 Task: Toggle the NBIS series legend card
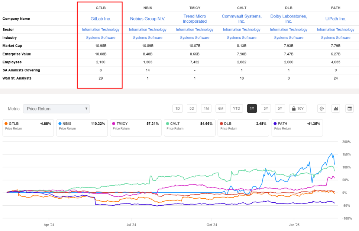(82, 128)
